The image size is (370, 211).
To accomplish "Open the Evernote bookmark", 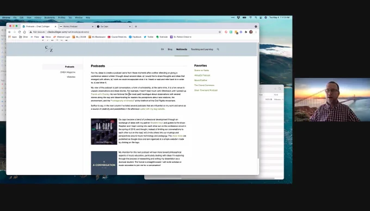I will (x=162, y=37).
